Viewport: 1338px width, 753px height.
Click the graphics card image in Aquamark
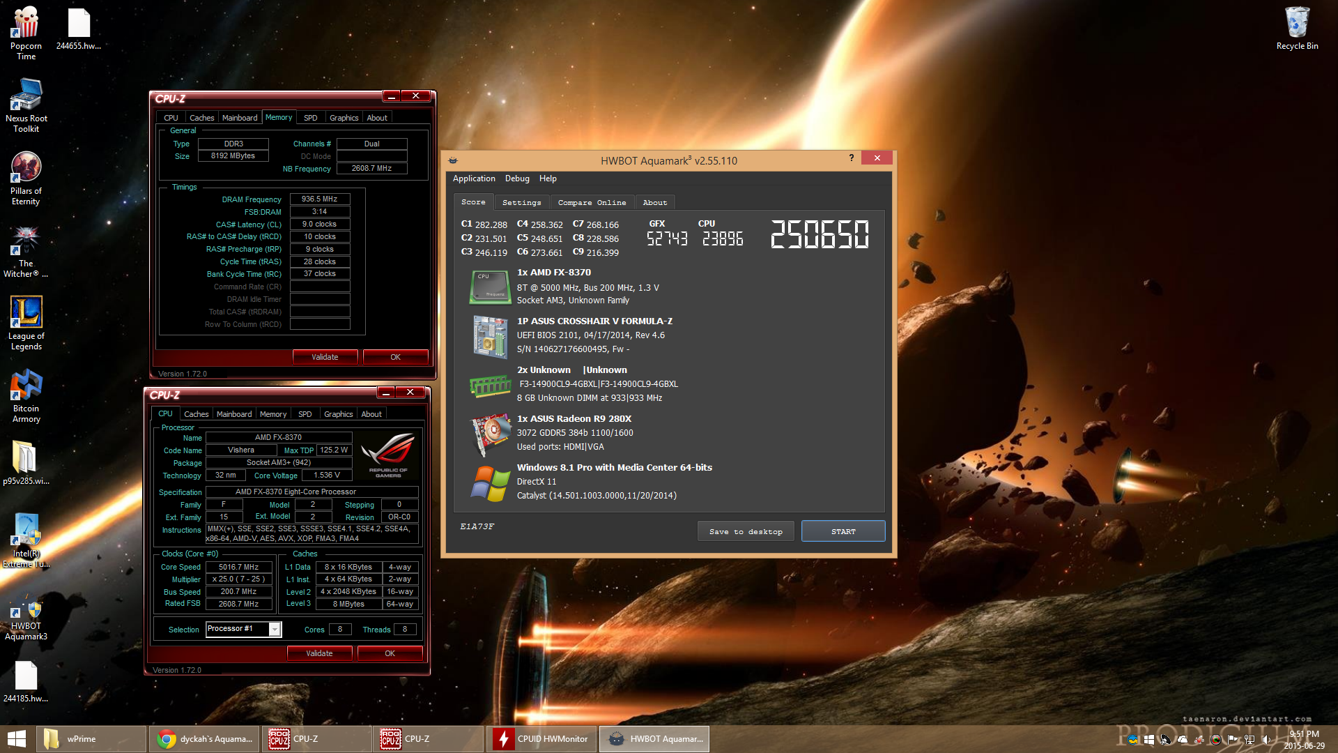pyautogui.click(x=490, y=434)
